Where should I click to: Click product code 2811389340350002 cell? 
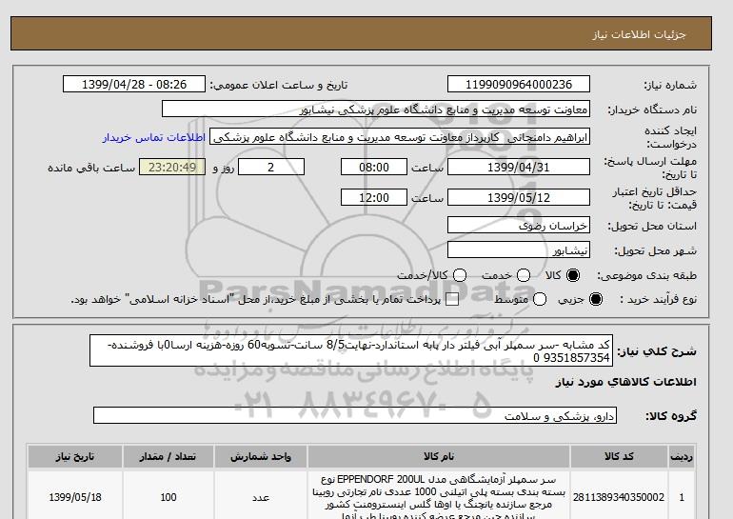[x=619, y=497]
